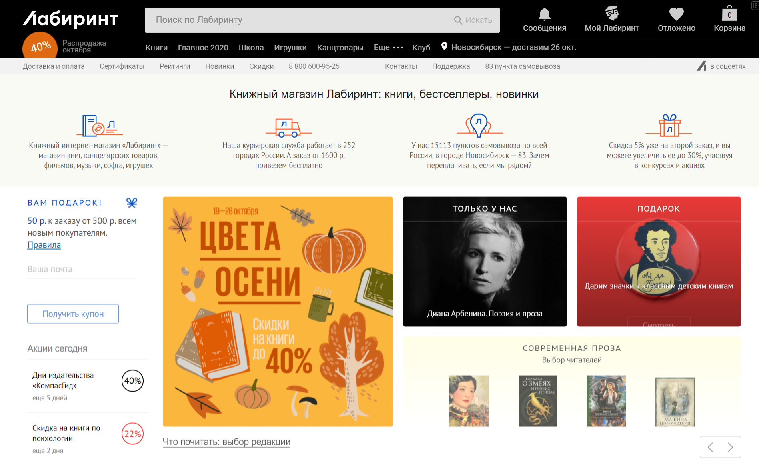Open the Корзина shopping bag icon
Viewport: 759px width, 462px height.
pyautogui.click(x=729, y=13)
